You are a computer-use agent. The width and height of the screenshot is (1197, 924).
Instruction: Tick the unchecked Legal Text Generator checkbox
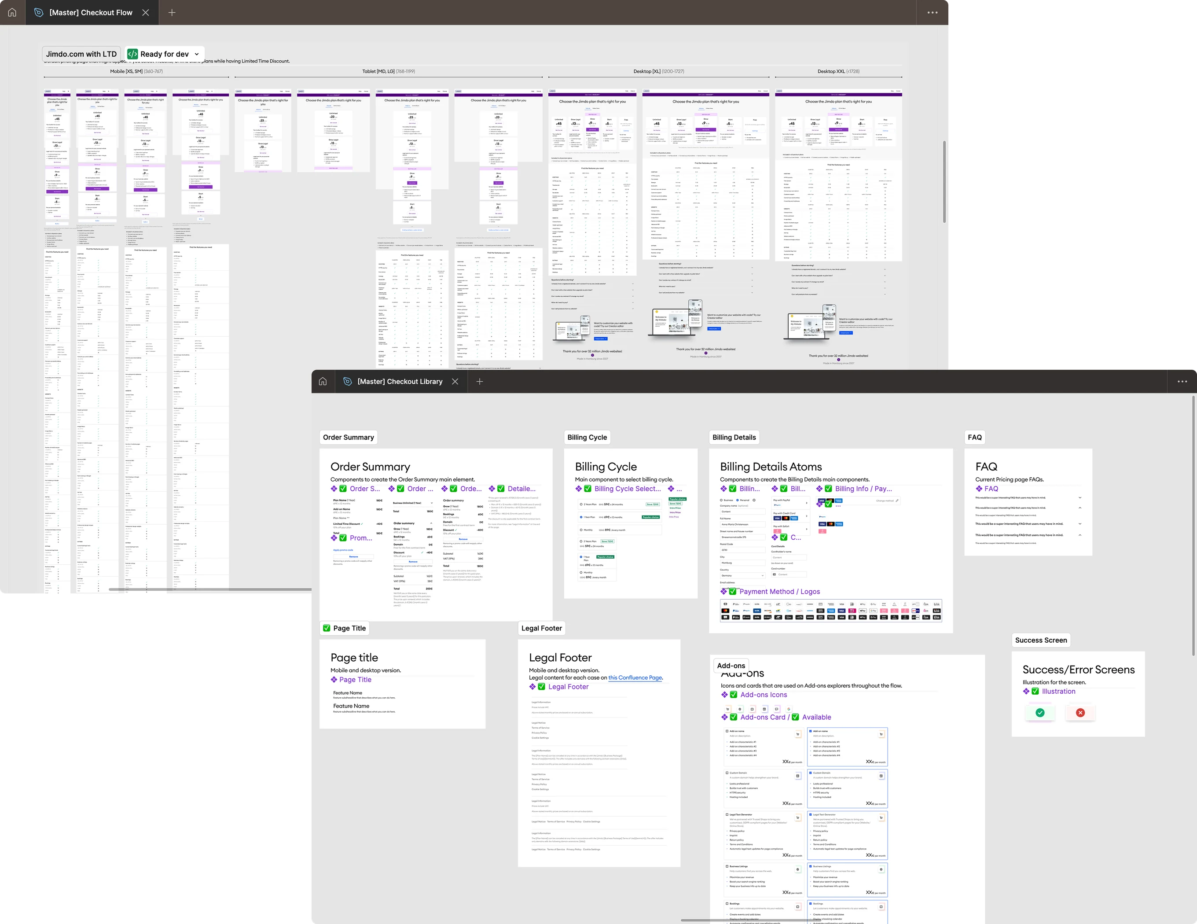(727, 814)
